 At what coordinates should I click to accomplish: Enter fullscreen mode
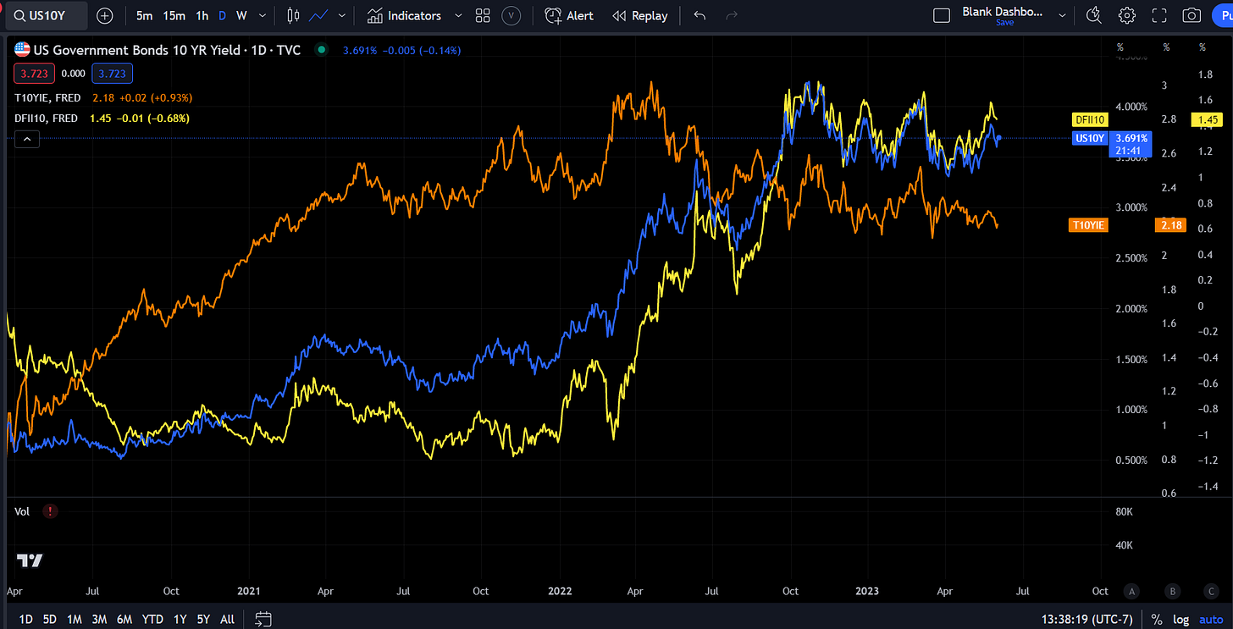tap(1158, 15)
